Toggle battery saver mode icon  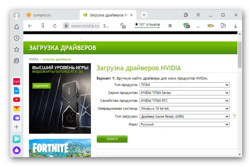(x=211, y=26)
